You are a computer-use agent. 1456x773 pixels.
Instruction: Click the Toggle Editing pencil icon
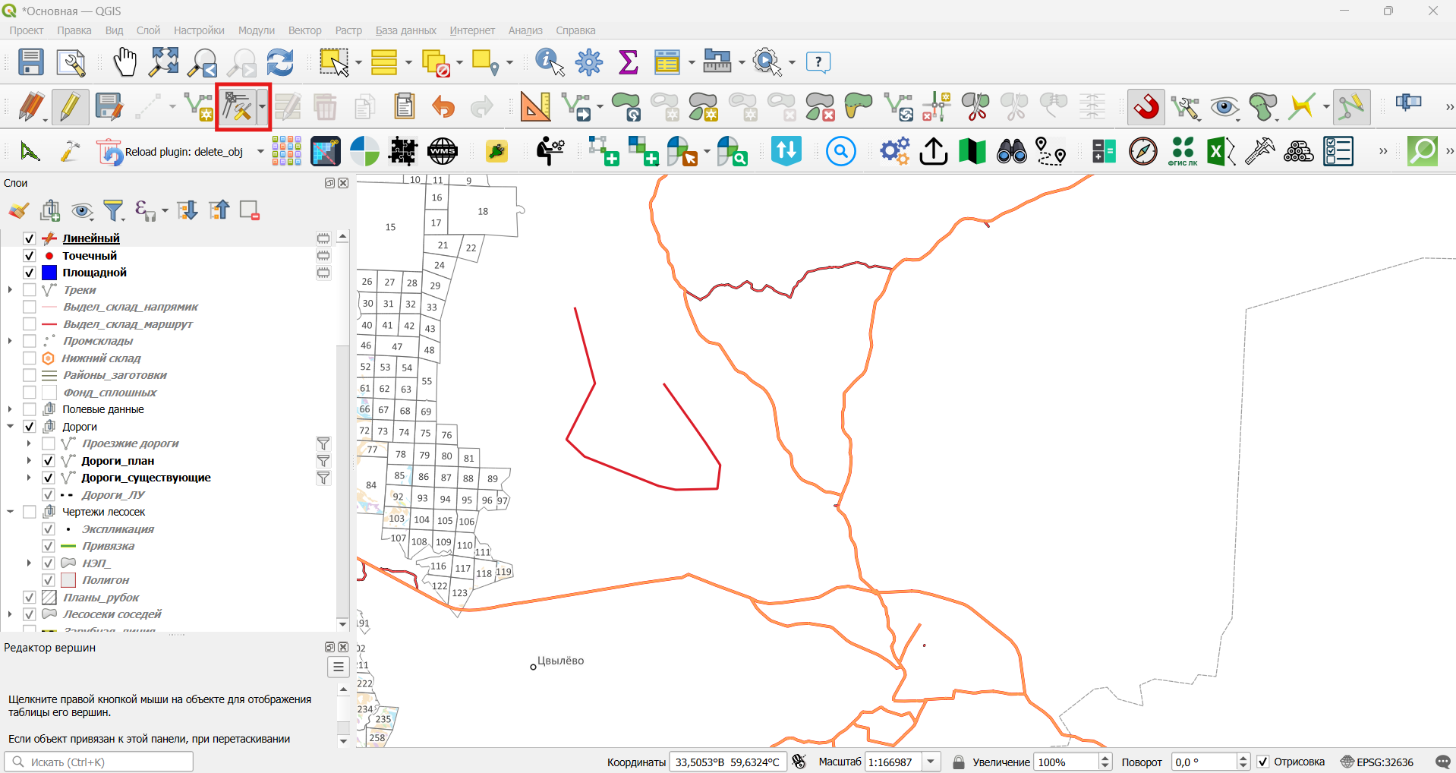70,107
